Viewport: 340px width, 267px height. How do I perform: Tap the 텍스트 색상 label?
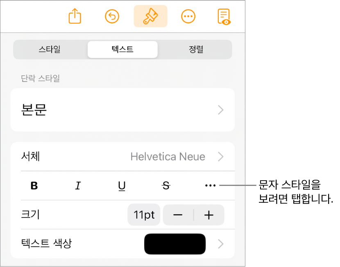(x=46, y=243)
